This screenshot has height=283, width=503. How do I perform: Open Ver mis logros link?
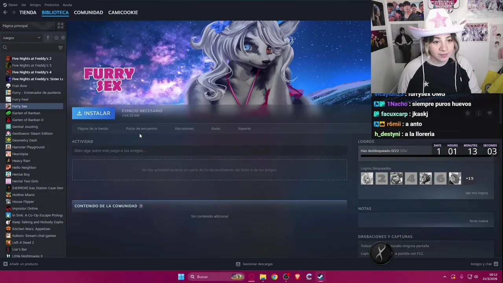(x=477, y=193)
